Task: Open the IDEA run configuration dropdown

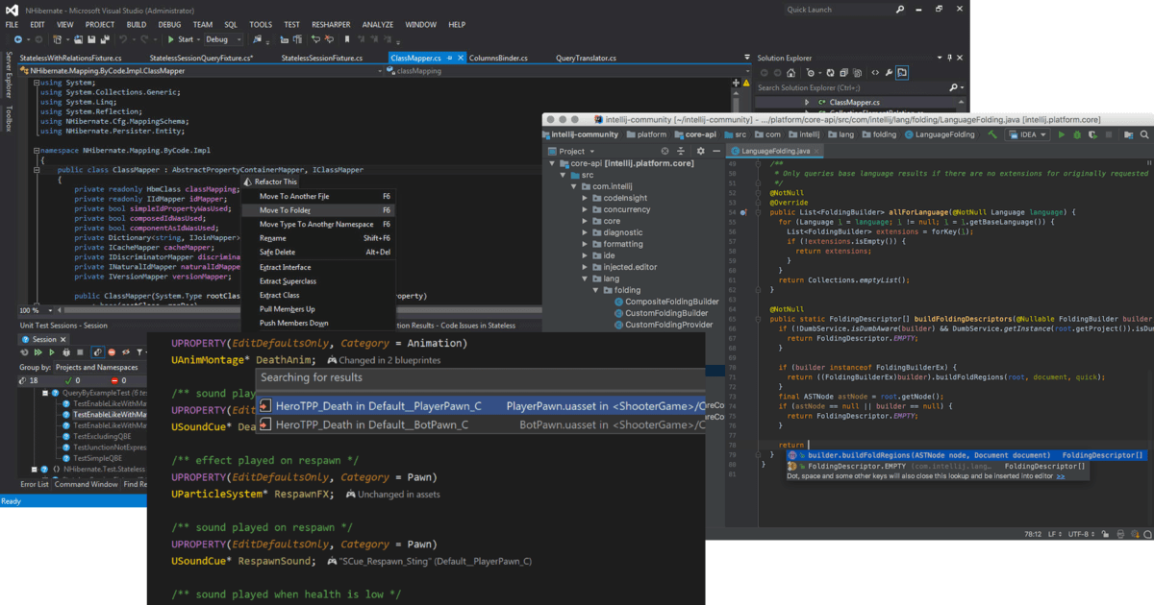Action: click(1027, 134)
